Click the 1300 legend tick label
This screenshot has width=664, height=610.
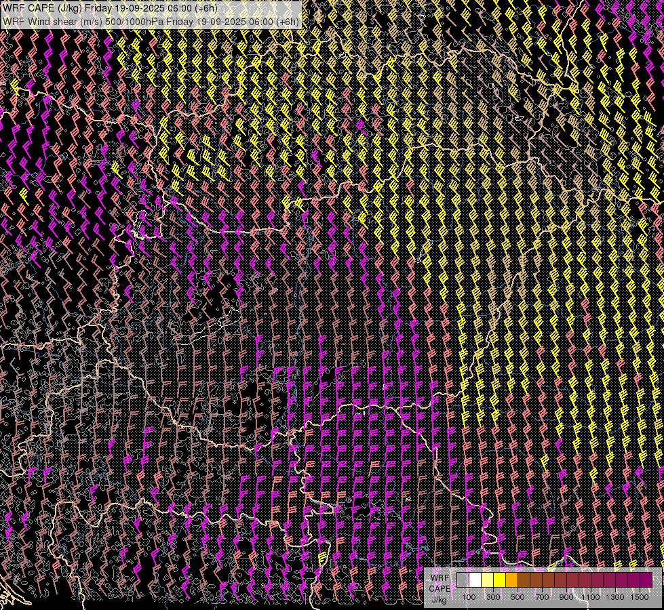pyautogui.click(x=615, y=597)
